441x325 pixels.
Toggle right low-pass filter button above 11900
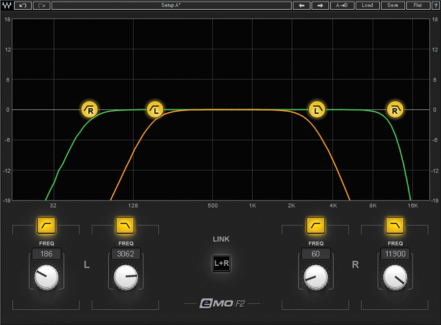(395, 225)
